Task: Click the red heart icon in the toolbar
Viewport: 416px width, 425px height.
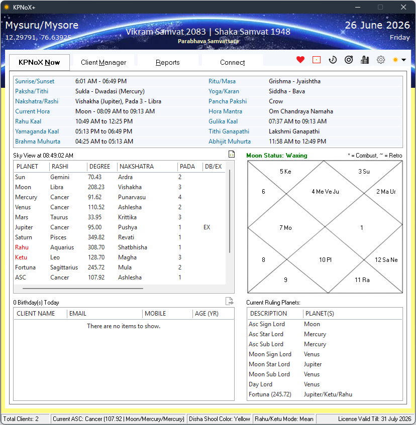Action: click(x=300, y=60)
